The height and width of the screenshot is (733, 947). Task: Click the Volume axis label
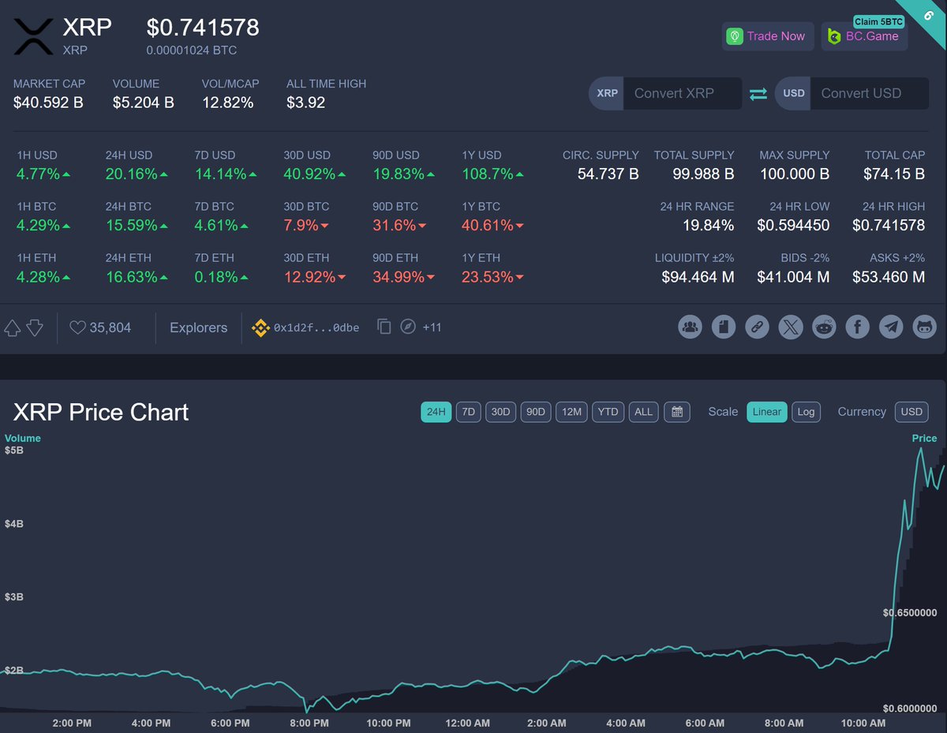point(23,438)
